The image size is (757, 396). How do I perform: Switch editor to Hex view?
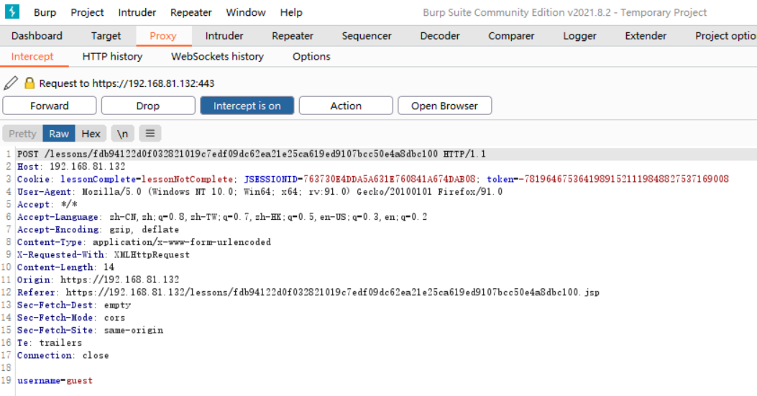tap(91, 134)
